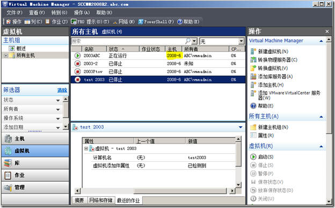Image resolution: width=335 pixels, height=208 pixels.
Task: Open the 虚拟机 navigation view
Action: (x=35, y=151)
